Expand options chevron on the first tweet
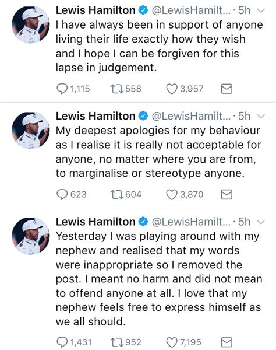The width and height of the screenshot is (276, 350). point(261,10)
